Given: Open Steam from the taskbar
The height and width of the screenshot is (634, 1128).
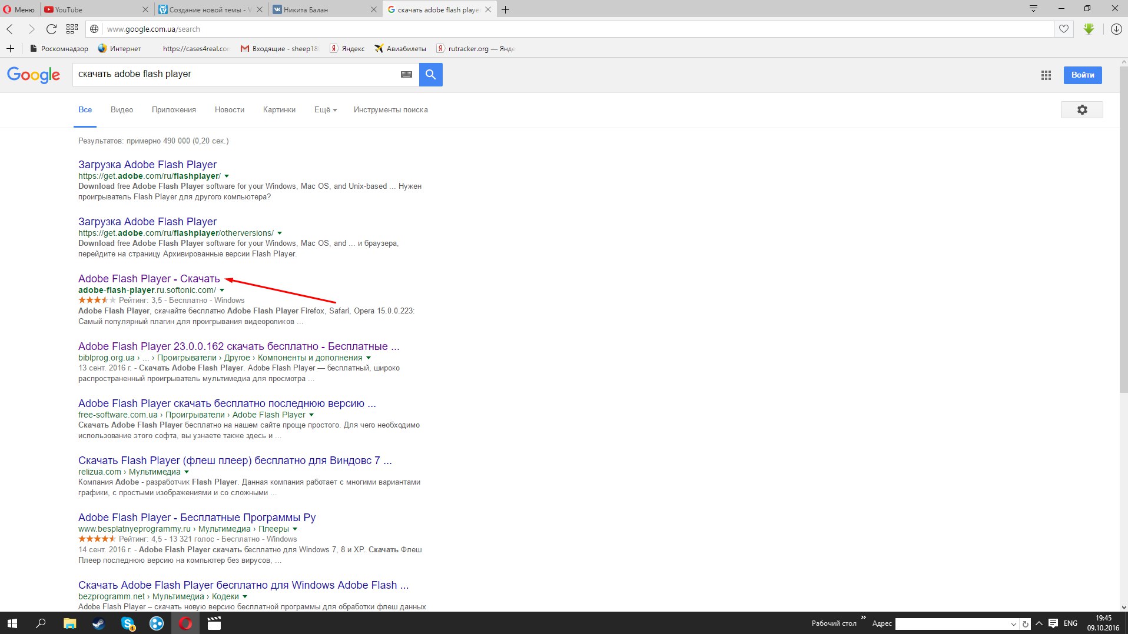Looking at the screenshot, I should 98,623.
